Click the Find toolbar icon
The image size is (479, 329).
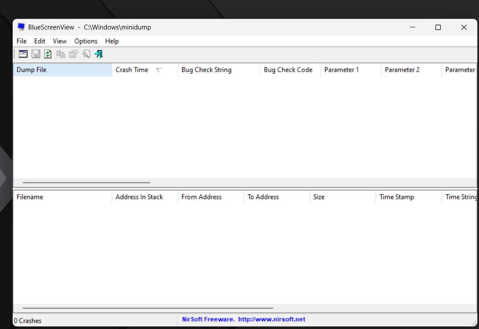(86, 54)
